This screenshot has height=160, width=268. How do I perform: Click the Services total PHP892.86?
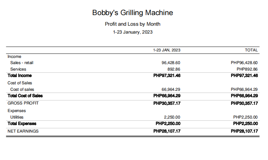[246, 69]
